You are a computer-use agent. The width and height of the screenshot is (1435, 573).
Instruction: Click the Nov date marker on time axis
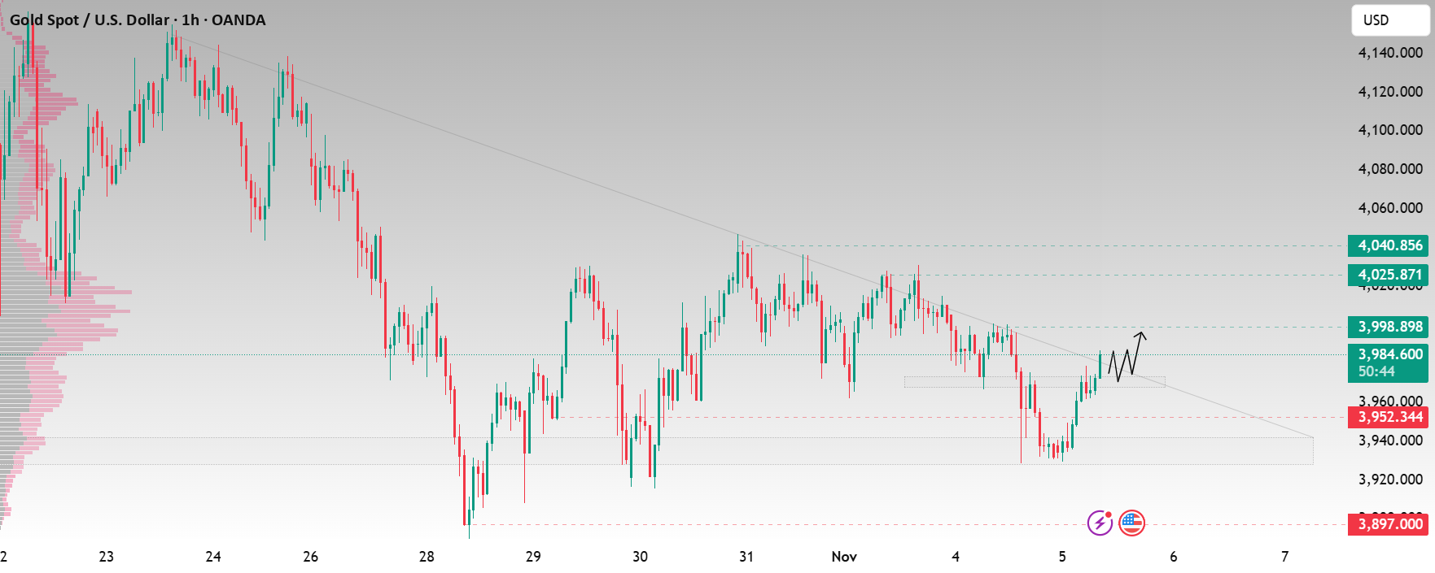pyautogui.click(x=844, y=557)
